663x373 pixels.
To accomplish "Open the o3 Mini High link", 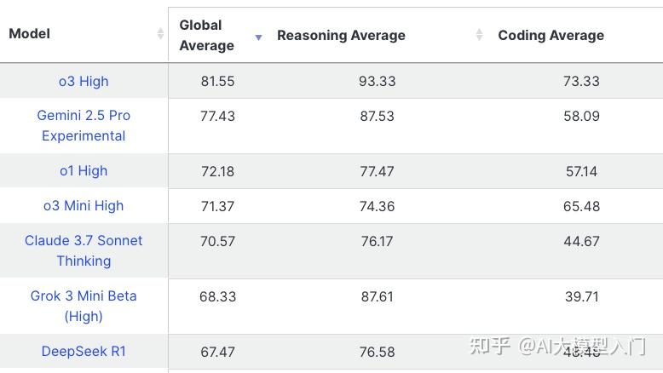I will tap(84, 205).
